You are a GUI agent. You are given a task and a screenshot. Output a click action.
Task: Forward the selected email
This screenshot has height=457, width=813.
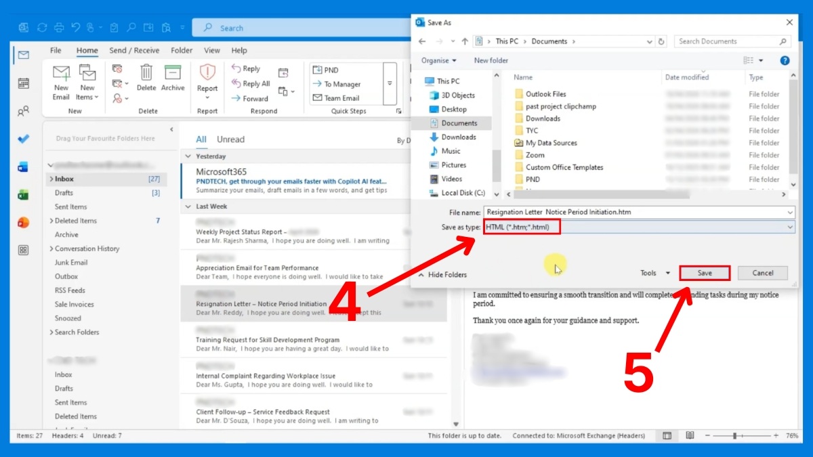[x=249, y=98]
